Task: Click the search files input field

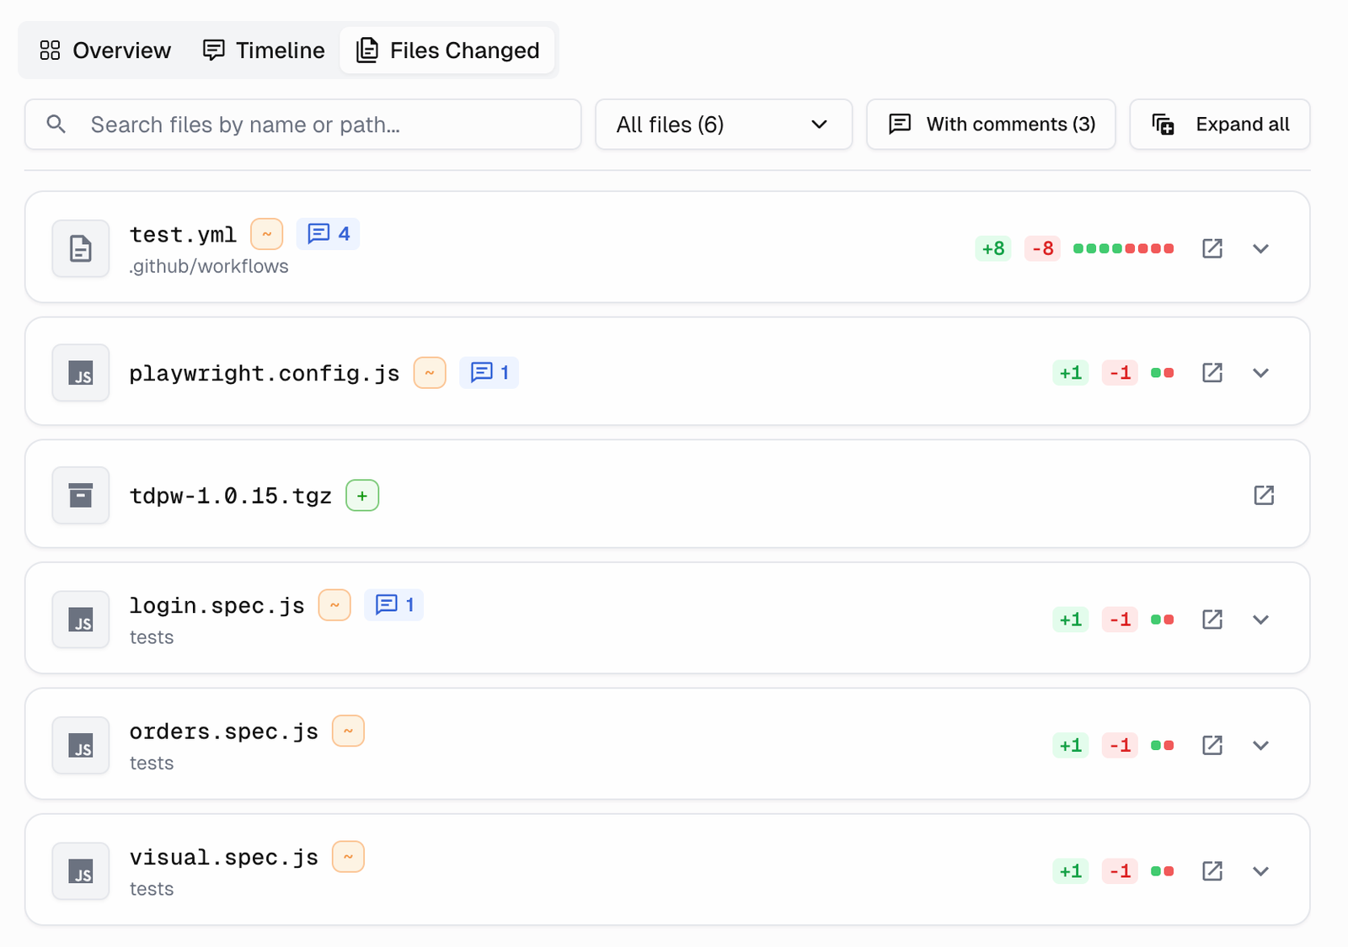Action: click(x=303, y=124)
